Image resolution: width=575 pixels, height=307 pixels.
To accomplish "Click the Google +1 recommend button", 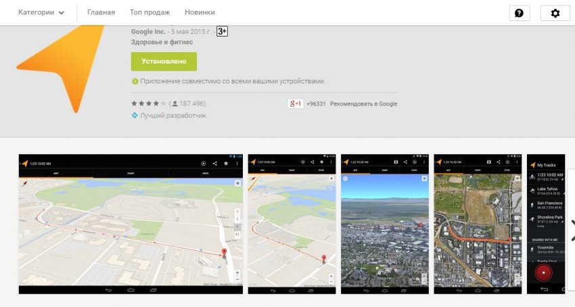I will [295, 103].
